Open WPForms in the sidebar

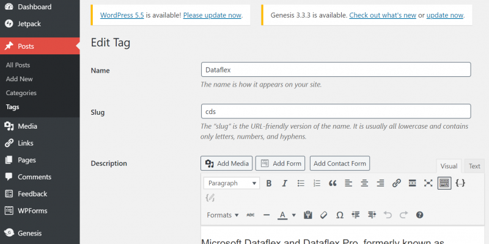pyautogui.click(x=40, y=210)
